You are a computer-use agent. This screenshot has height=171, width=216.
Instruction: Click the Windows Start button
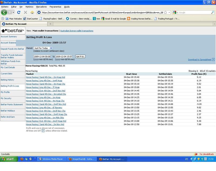tap(9, 159)
